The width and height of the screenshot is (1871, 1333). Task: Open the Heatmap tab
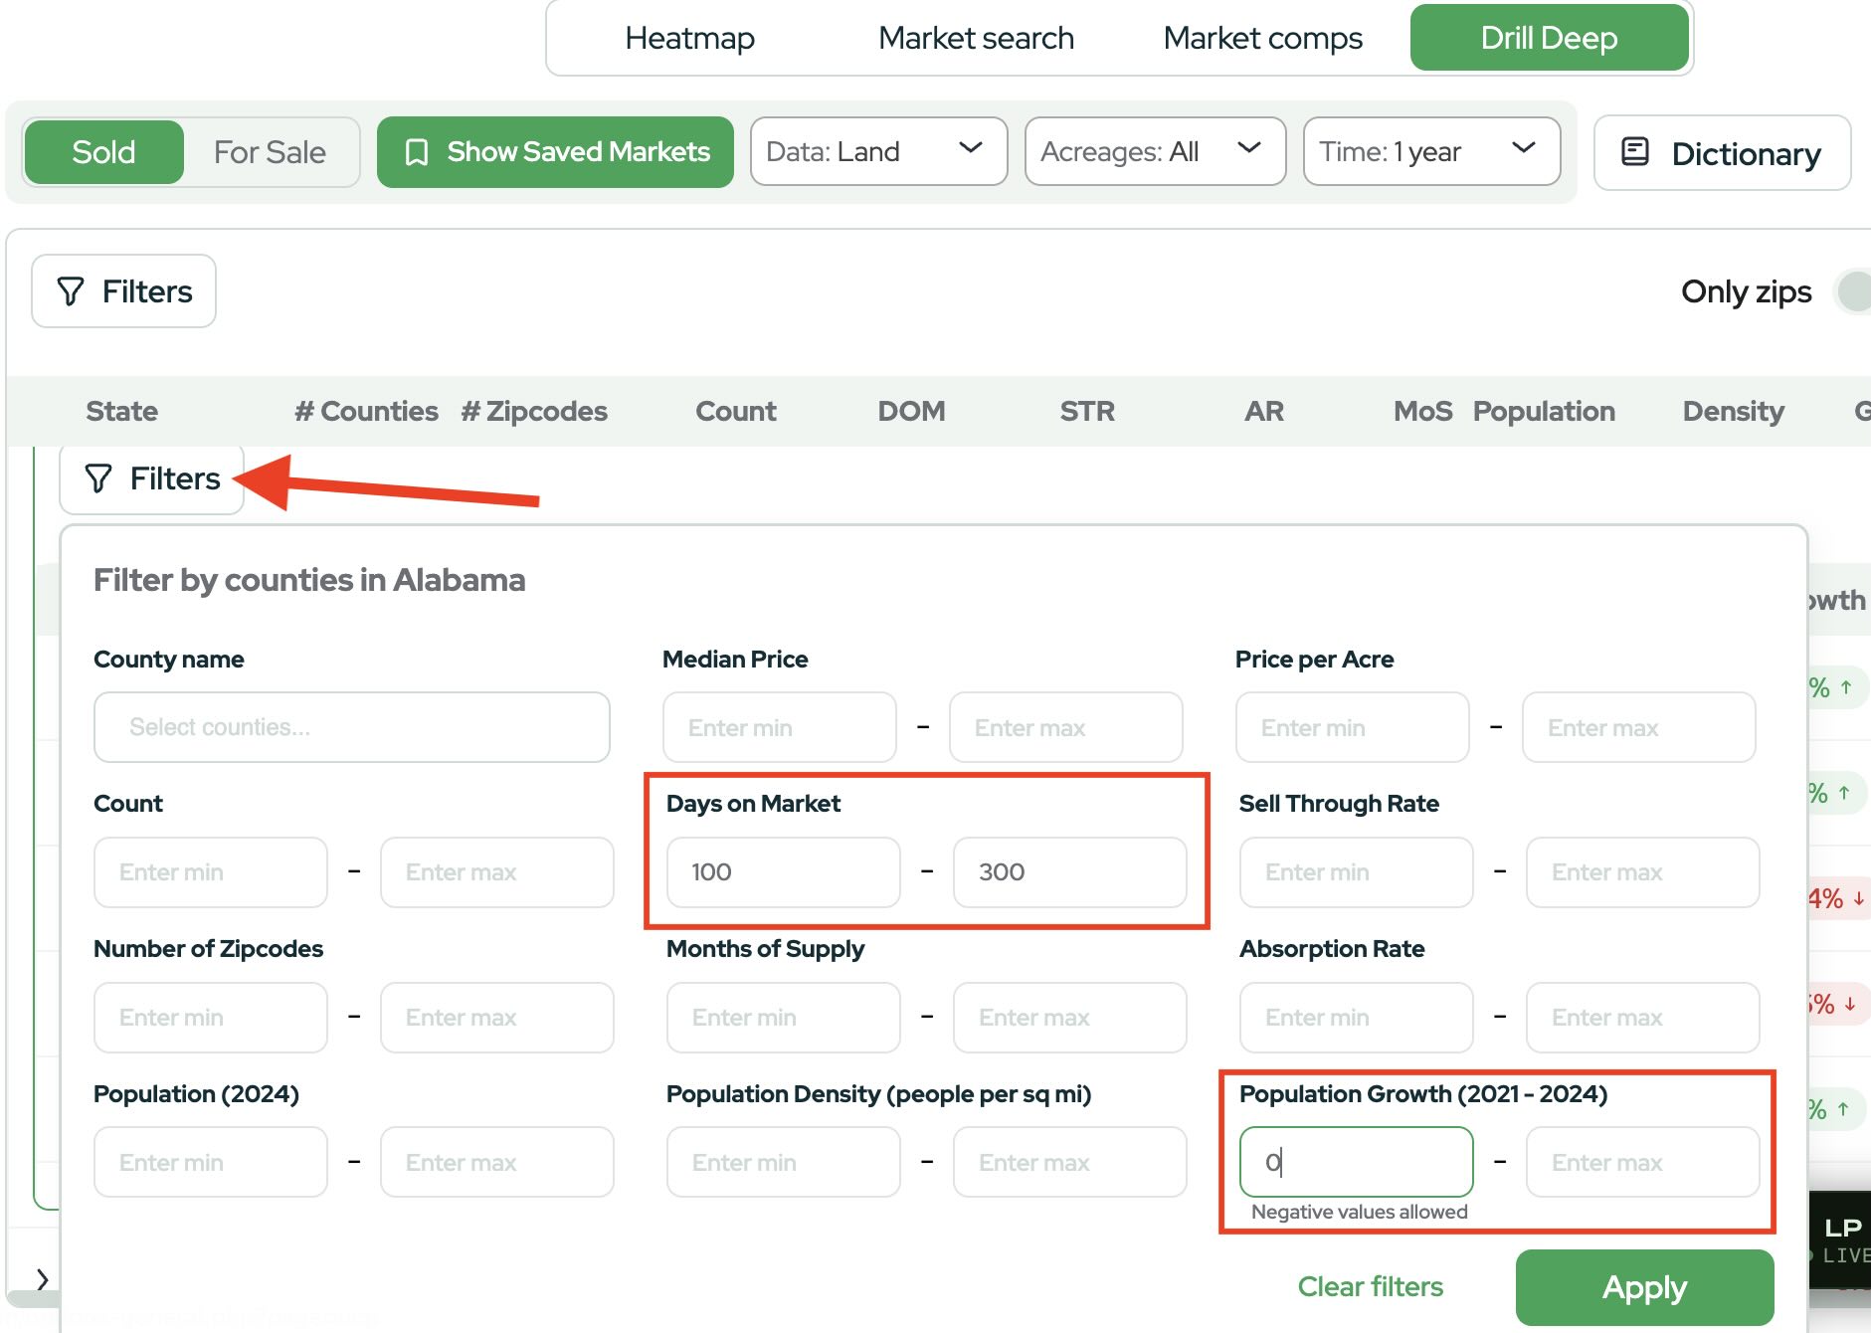(689, 38)
